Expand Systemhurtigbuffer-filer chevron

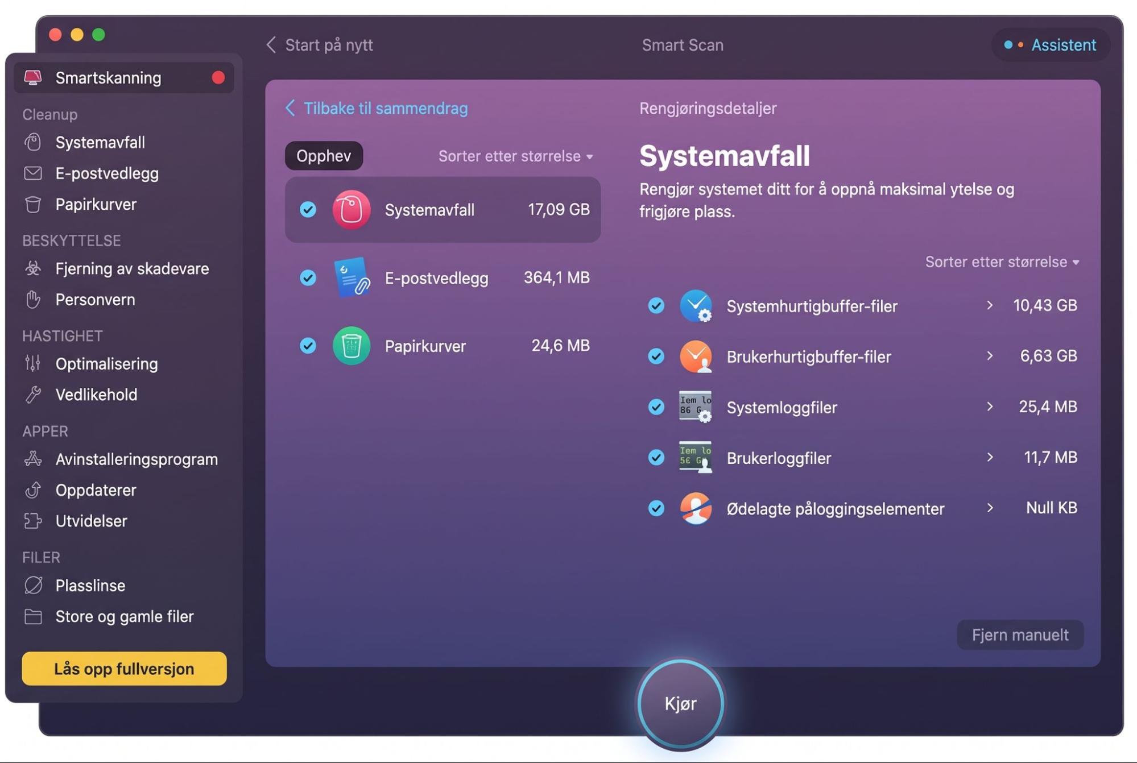coord(990,305)
